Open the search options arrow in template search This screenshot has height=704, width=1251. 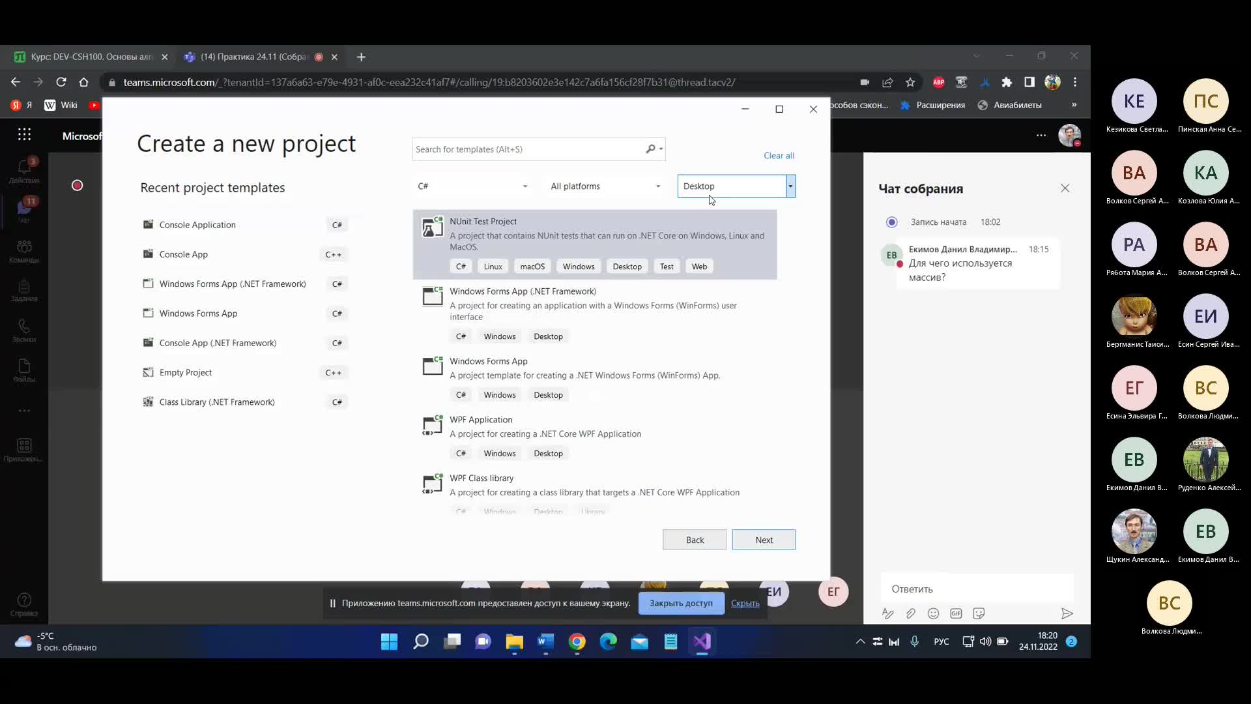661,149
